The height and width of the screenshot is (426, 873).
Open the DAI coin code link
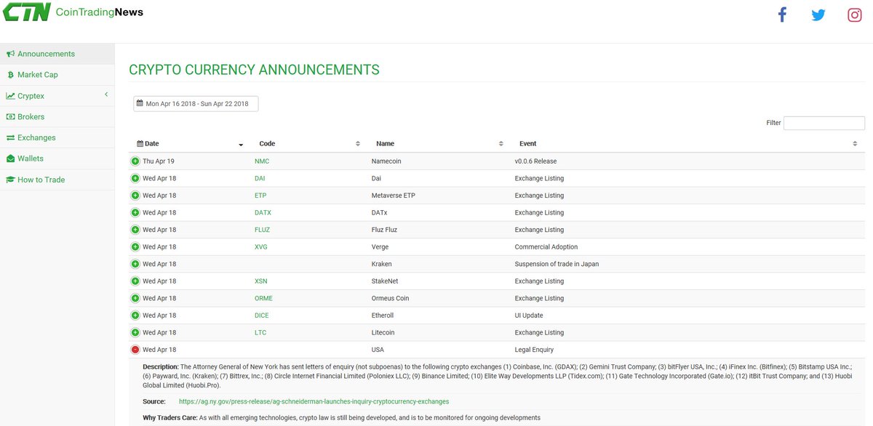coord(260,178)
